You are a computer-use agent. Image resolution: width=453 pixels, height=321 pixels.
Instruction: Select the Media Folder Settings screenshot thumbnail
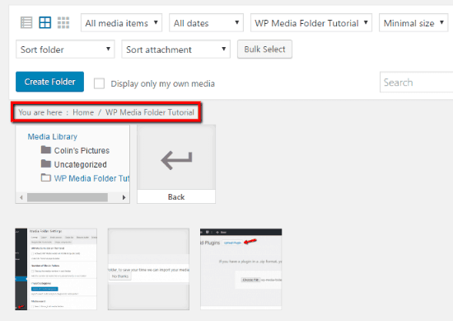pos(56,269)
